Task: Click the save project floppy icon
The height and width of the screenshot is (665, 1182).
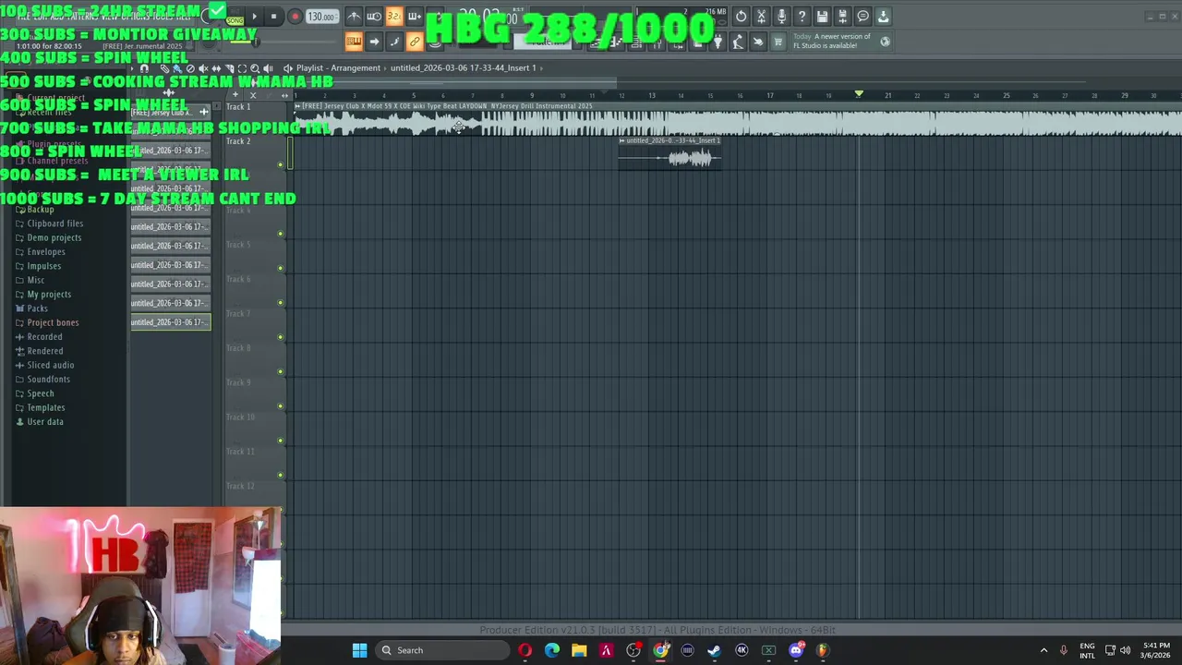Action: 822,17
